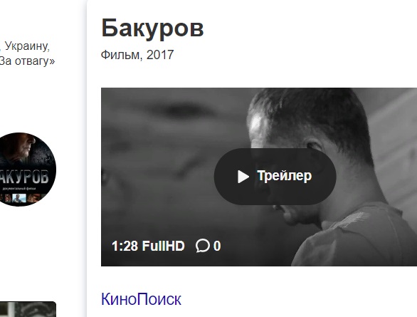The height and width of the screenshot is (317, 417).
Task: Open the circular Бакуров poster thumbnail
Action: [26, 170]
